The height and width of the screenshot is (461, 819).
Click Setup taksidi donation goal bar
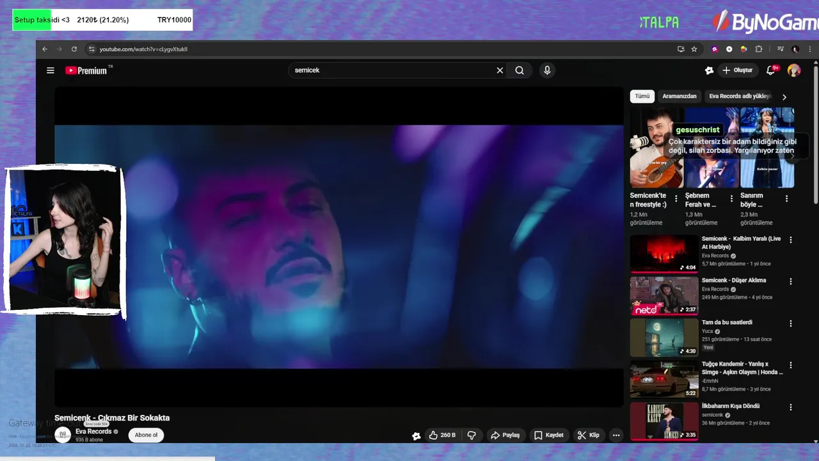click(x=102, y=20)
